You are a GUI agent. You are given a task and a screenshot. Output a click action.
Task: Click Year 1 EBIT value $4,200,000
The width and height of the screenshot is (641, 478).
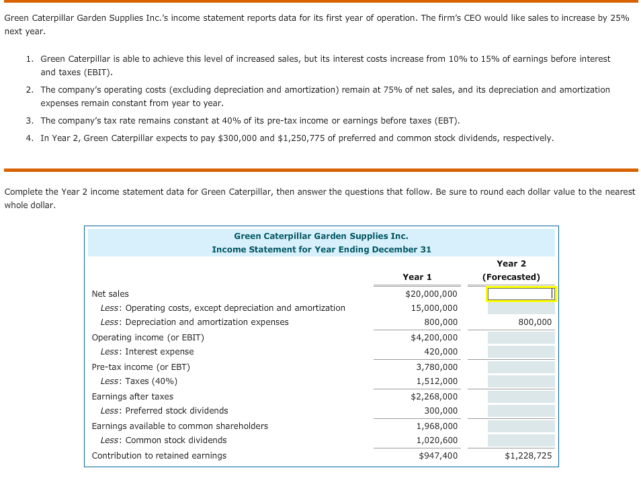coord(434,338)
